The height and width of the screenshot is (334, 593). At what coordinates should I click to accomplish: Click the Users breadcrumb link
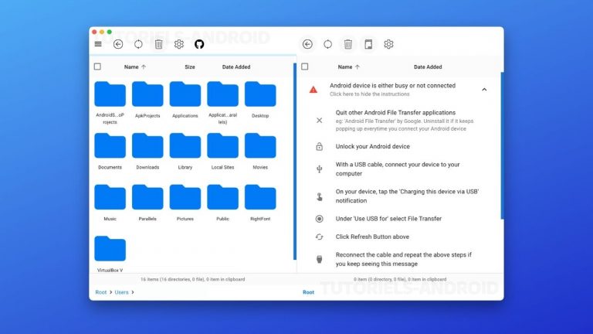coord(121,292)
